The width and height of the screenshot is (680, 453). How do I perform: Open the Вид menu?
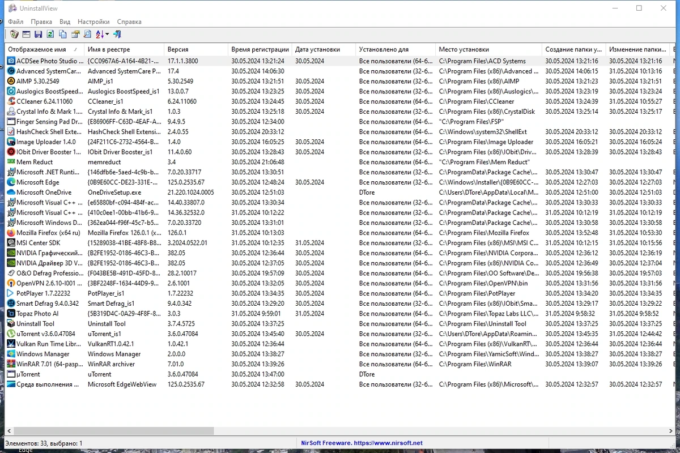[65, 22]
